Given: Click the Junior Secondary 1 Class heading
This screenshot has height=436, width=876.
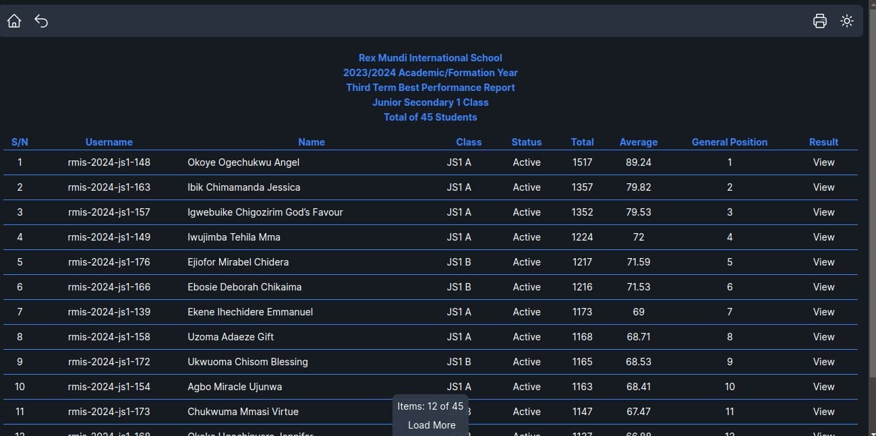Looking at the screenshot, I should 430,102.
